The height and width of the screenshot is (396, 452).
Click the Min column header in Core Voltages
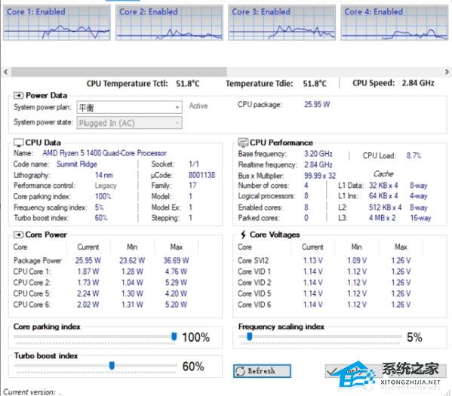357,247
